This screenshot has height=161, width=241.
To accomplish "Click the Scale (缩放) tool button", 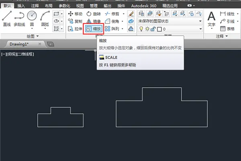I will pyautogui.click(x=94, y=29).
